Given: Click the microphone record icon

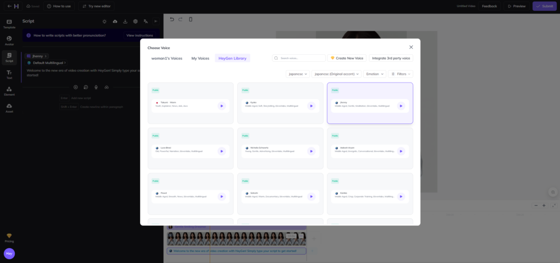Looking at the screenshot, I should pyautogui.click(x=96, y=87).
